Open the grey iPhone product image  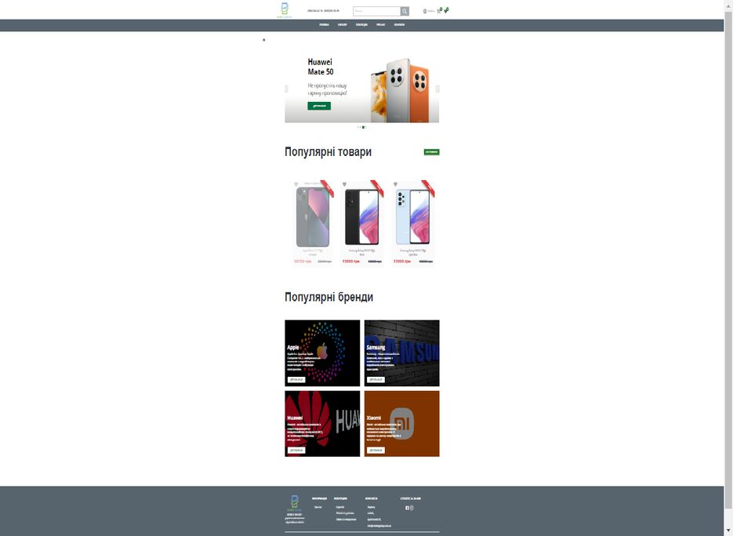313,217
